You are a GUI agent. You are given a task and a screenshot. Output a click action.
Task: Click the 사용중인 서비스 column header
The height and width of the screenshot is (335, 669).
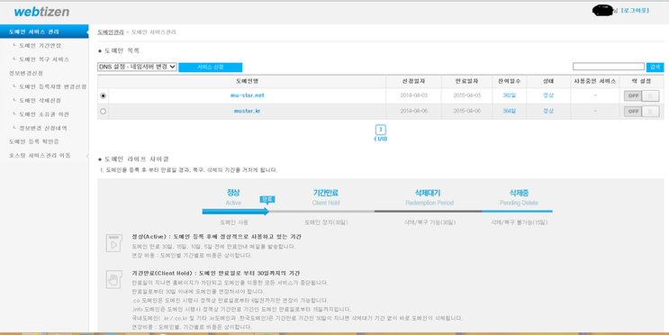595,81
